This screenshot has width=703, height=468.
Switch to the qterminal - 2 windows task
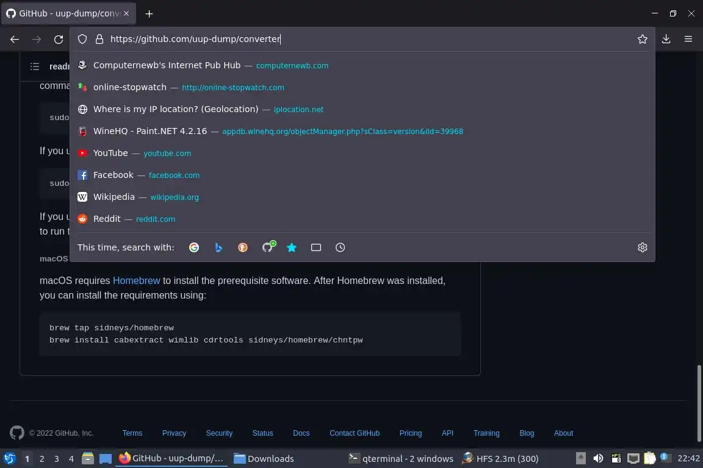(402, 459)
